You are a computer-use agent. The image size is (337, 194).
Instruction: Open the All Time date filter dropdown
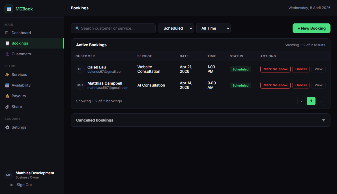point(213,28)
